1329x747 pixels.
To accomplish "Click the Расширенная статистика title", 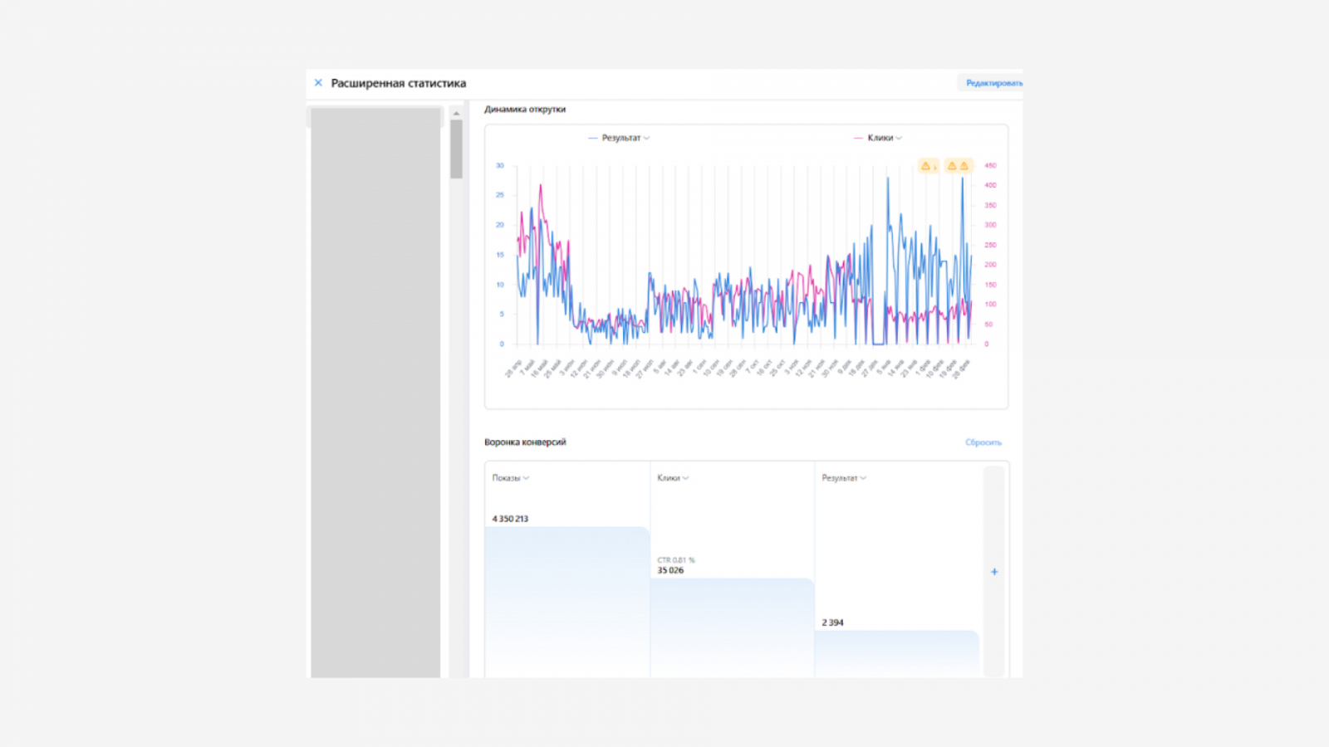I will (399, 83).
